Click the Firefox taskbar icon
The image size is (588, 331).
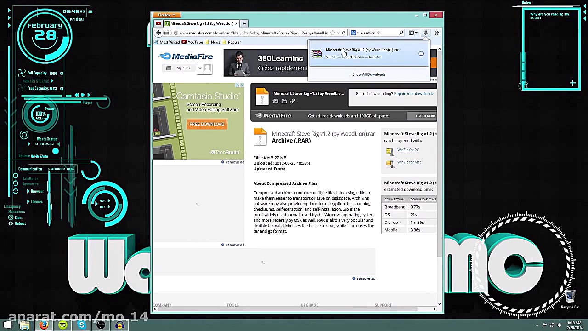(44, 325)
